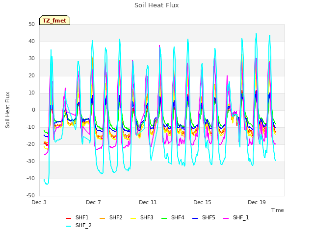Screen dimensions: 314x235
Task: Click the 50 y-axis tick label
Action: [x=31, y=24]
